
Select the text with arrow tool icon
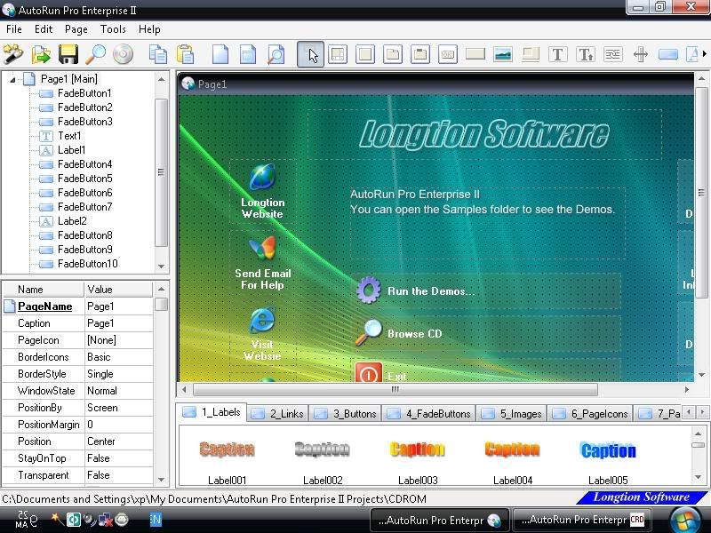(x=586, y=54)
